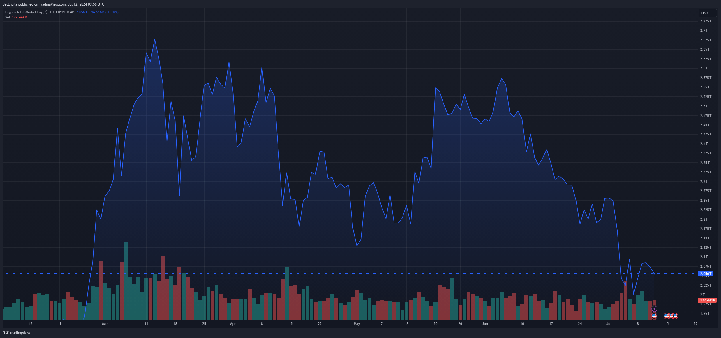Click the 13 date label on the time axis
721x338 pixels.
407,324
